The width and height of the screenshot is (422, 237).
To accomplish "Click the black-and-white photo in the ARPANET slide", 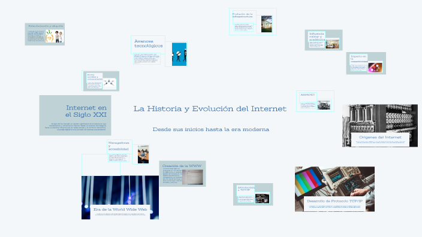I will coord(324,105).
